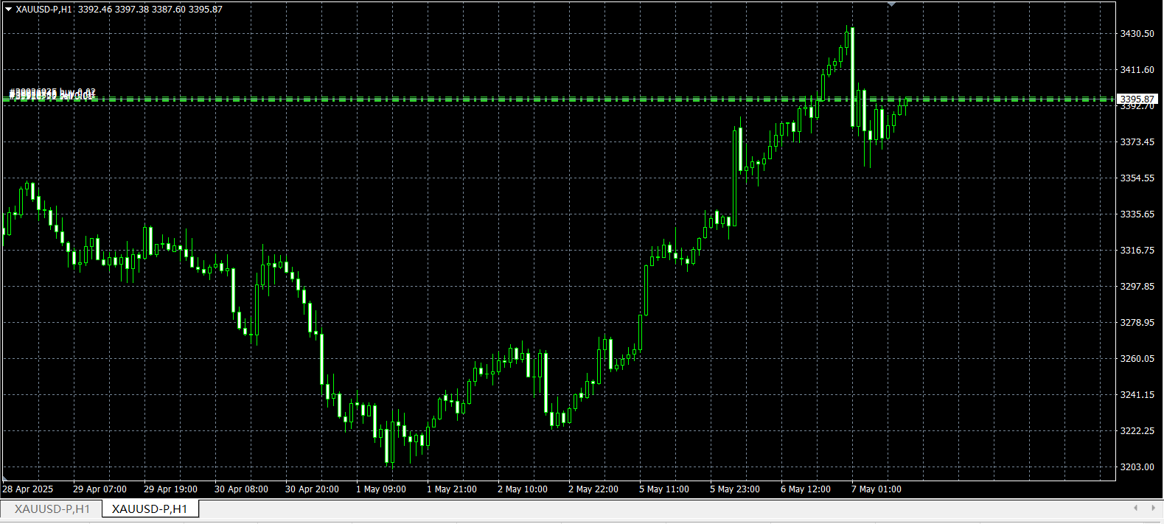The height and width of the screenshot is (524, 1164).
Task: Click the 7 May 01:00 time label
Action: click(876, 489)
